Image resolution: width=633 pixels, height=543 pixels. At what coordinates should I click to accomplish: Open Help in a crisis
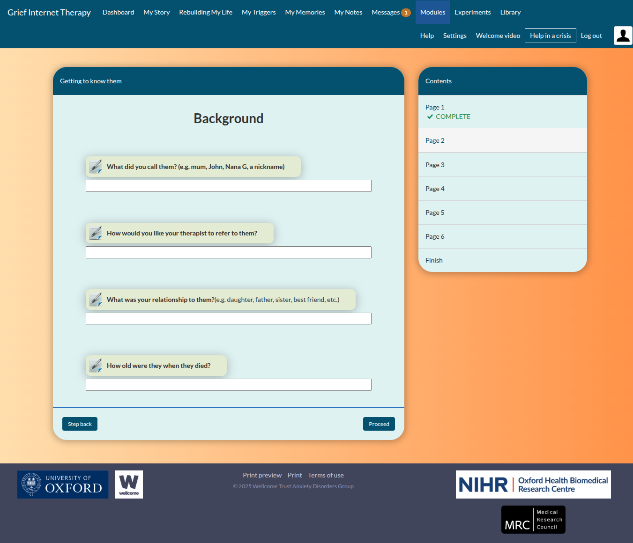[550, 36]
